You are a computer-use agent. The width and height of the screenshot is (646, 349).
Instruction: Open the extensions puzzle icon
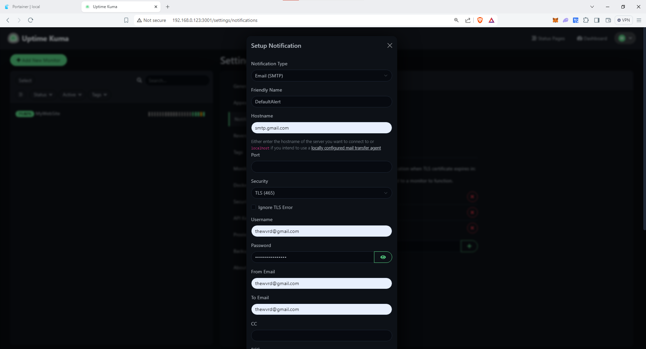tap(586, 20)
